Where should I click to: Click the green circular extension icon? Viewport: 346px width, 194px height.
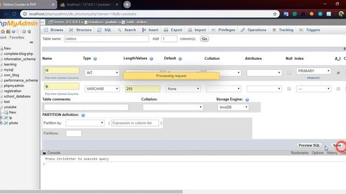point(295,14)
